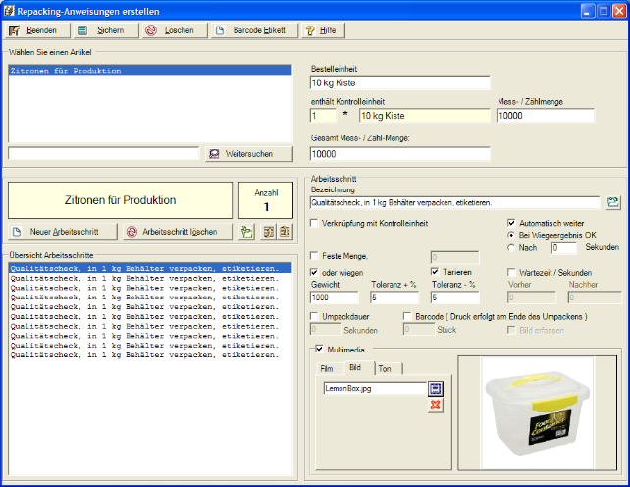Screen dimensions: 630x487
Task: Click the Weitersuchen button
Action: [x=249, y=153]
